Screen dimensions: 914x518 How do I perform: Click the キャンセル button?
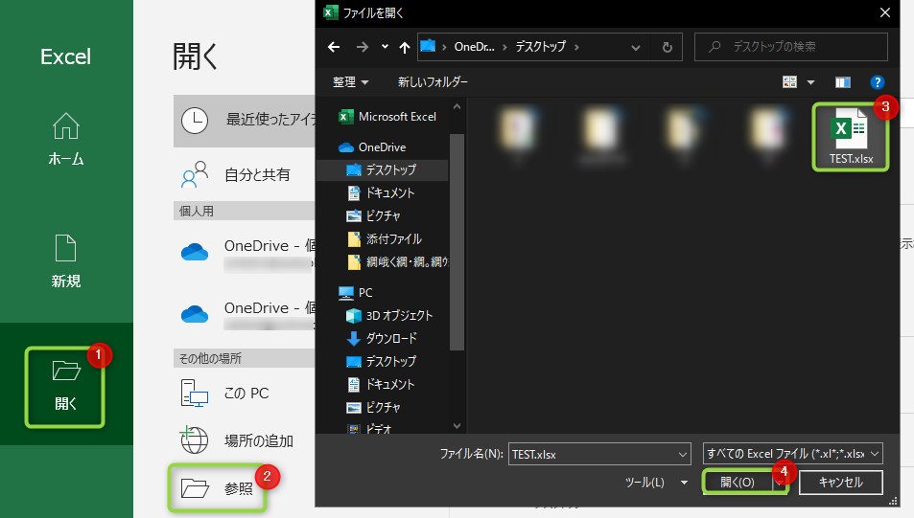840,482
